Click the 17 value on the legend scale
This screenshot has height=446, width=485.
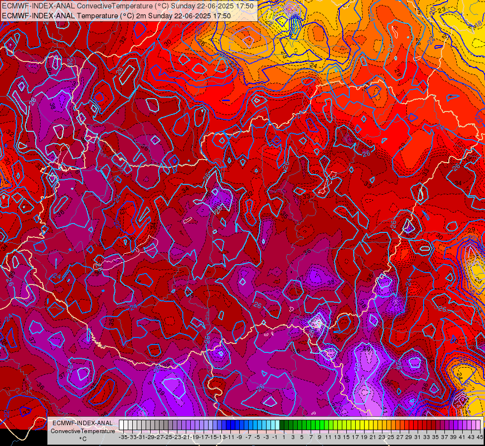click(x=355, y=437)
